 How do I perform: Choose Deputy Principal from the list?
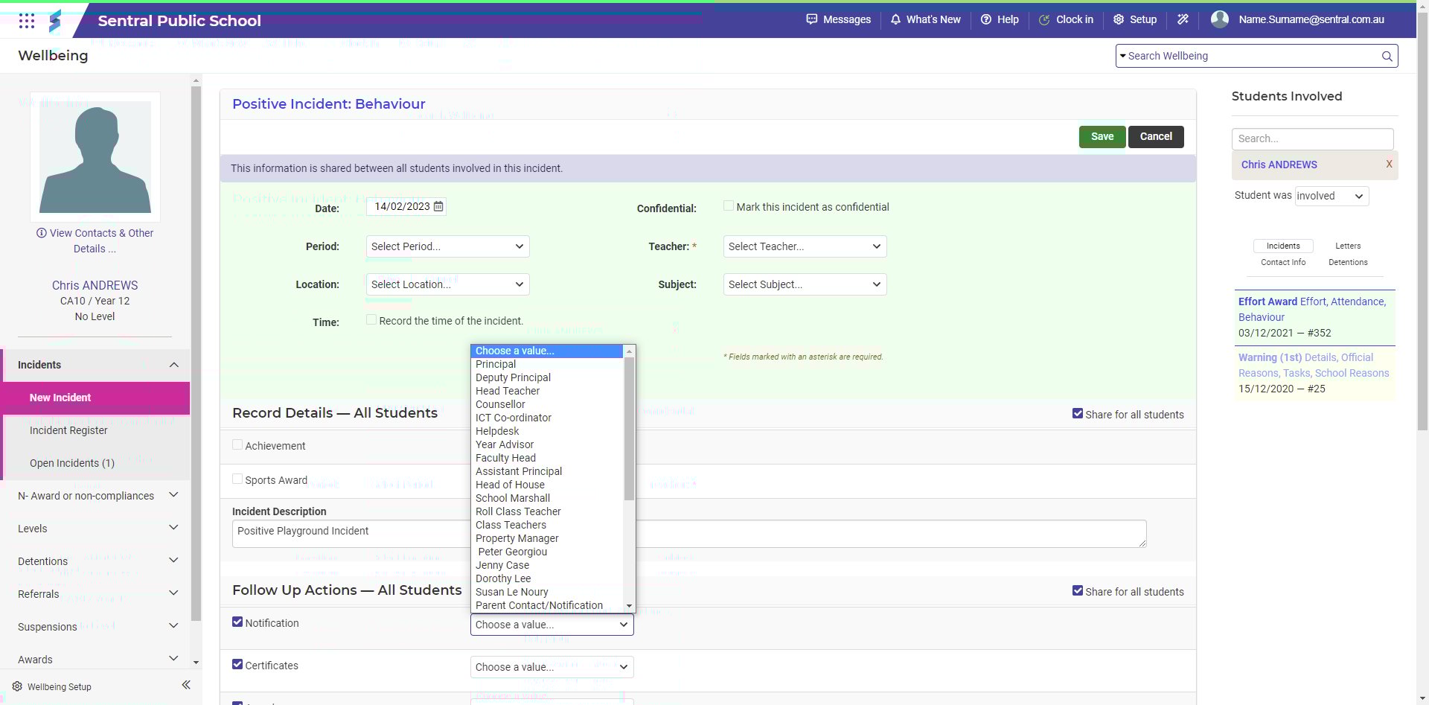tap(513, 377)
